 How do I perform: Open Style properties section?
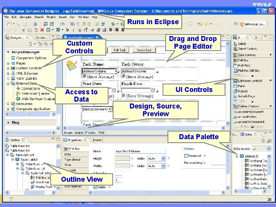[x=68, y=165]
